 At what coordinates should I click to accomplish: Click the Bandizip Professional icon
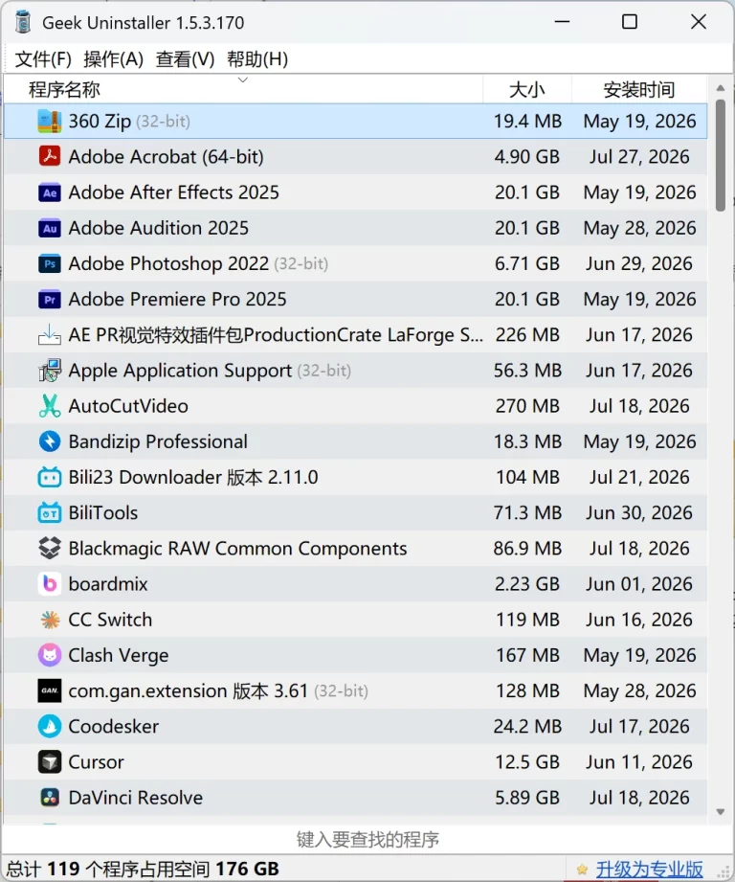coord(50,441)
